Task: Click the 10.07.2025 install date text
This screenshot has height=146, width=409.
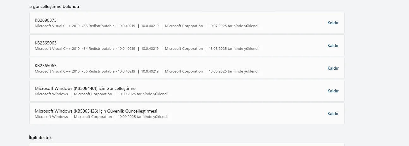Action: 233,26
